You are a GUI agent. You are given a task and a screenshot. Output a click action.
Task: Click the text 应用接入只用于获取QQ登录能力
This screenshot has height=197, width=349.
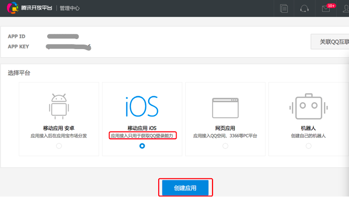click(x=142, y=136)
